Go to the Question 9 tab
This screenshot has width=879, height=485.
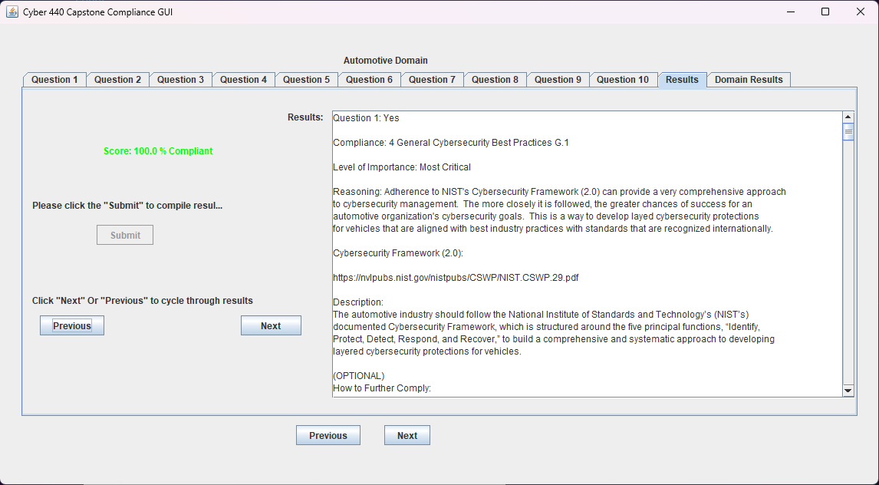(x=558, y=80)
